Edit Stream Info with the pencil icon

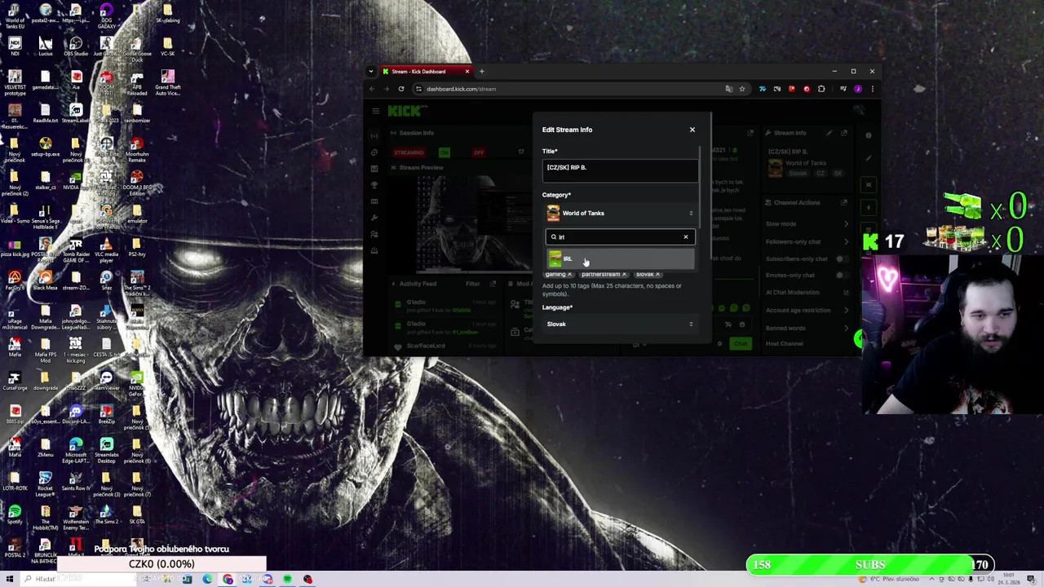point(829,133)
